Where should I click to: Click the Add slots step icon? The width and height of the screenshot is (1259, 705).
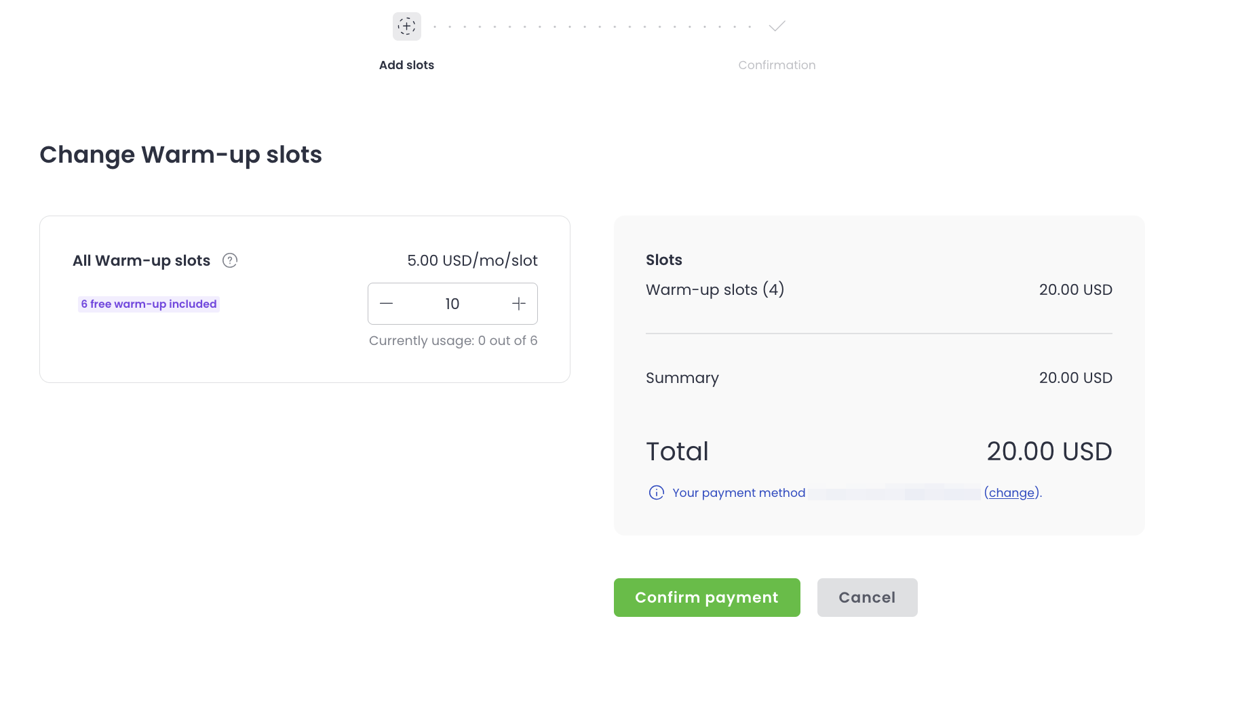tap(407, 26)
